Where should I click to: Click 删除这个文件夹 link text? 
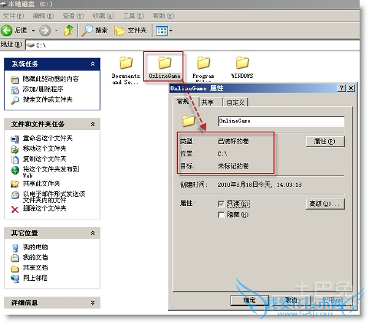pyautogui.click(x=45, y=208)
